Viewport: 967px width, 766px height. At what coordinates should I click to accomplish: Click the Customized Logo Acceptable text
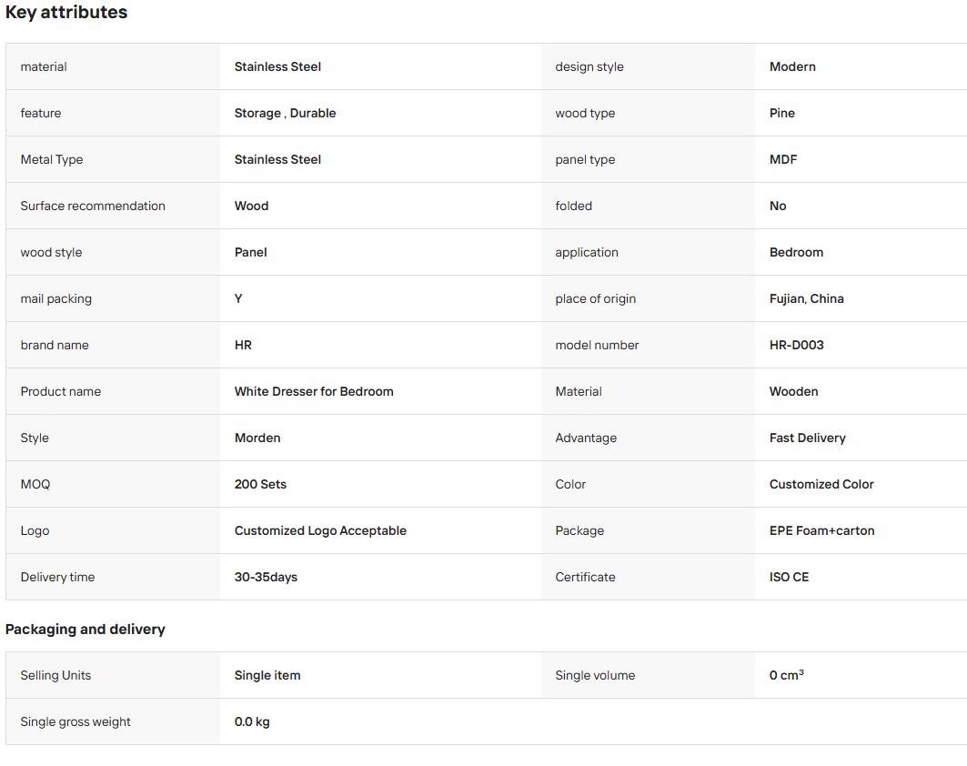point(320,530)
